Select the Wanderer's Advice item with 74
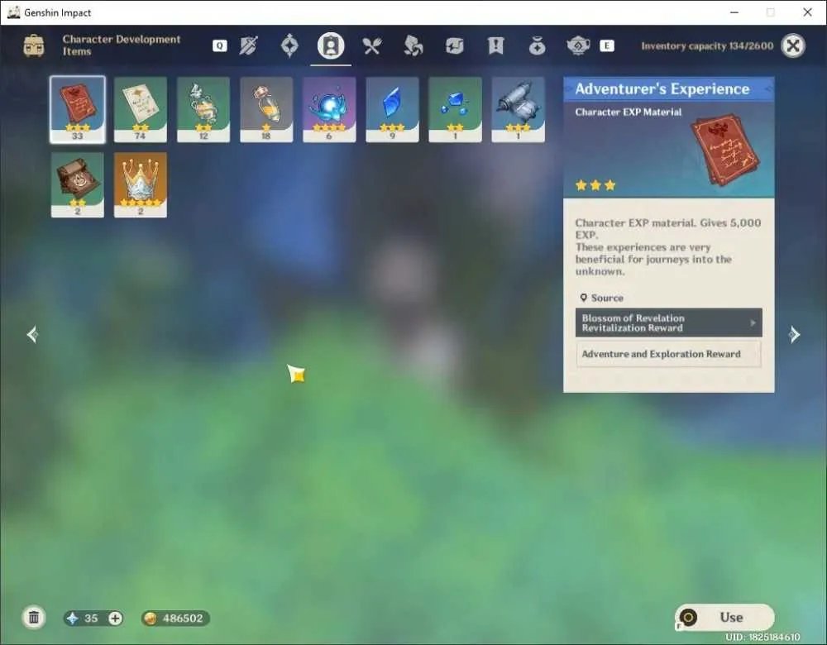The height and width of the screenshot is (645, 827). click(x=141, y=109)
